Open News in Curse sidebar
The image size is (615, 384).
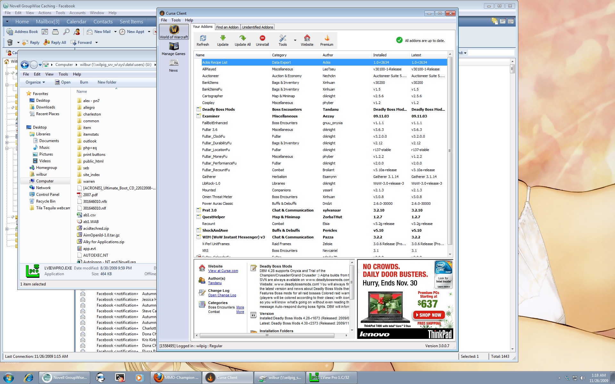point(173,66)
